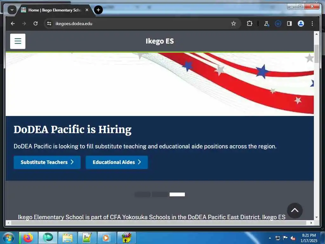This screenshot has height=244, width=325.
Task: Click the Ikego ES site title
Action: (x=160, y=41)
